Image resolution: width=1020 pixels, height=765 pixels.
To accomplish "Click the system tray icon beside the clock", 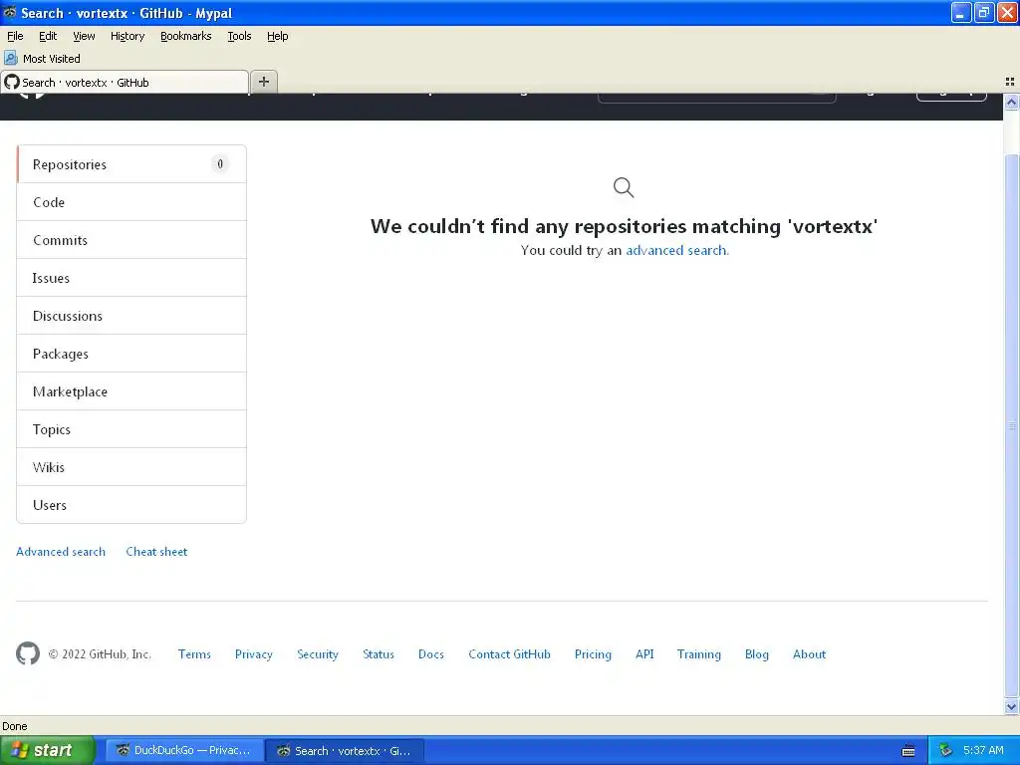I will (945, 751).
